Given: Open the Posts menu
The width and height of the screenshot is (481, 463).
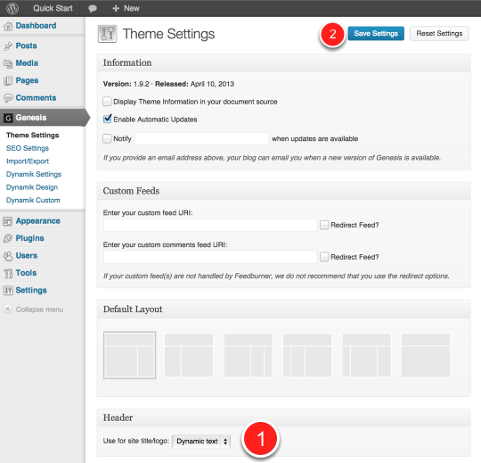Looking at the screenshot, I should coord(27,45).
